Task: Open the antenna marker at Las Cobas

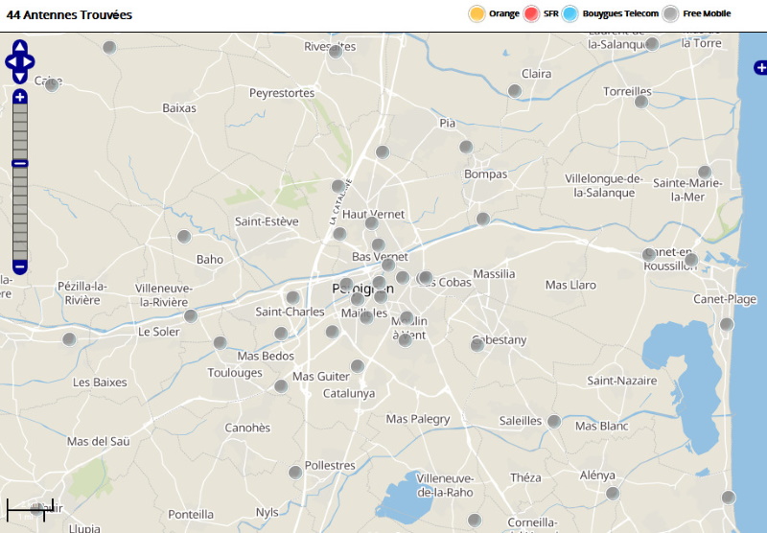Action: click(x=425, y=278)
